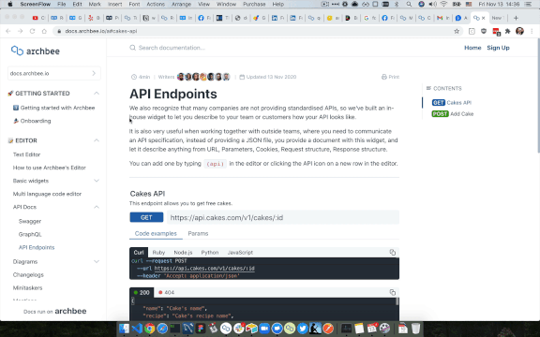Reload the page in browser
The width and height of the screenshot is (540, 337).
(x=32, y=31)
